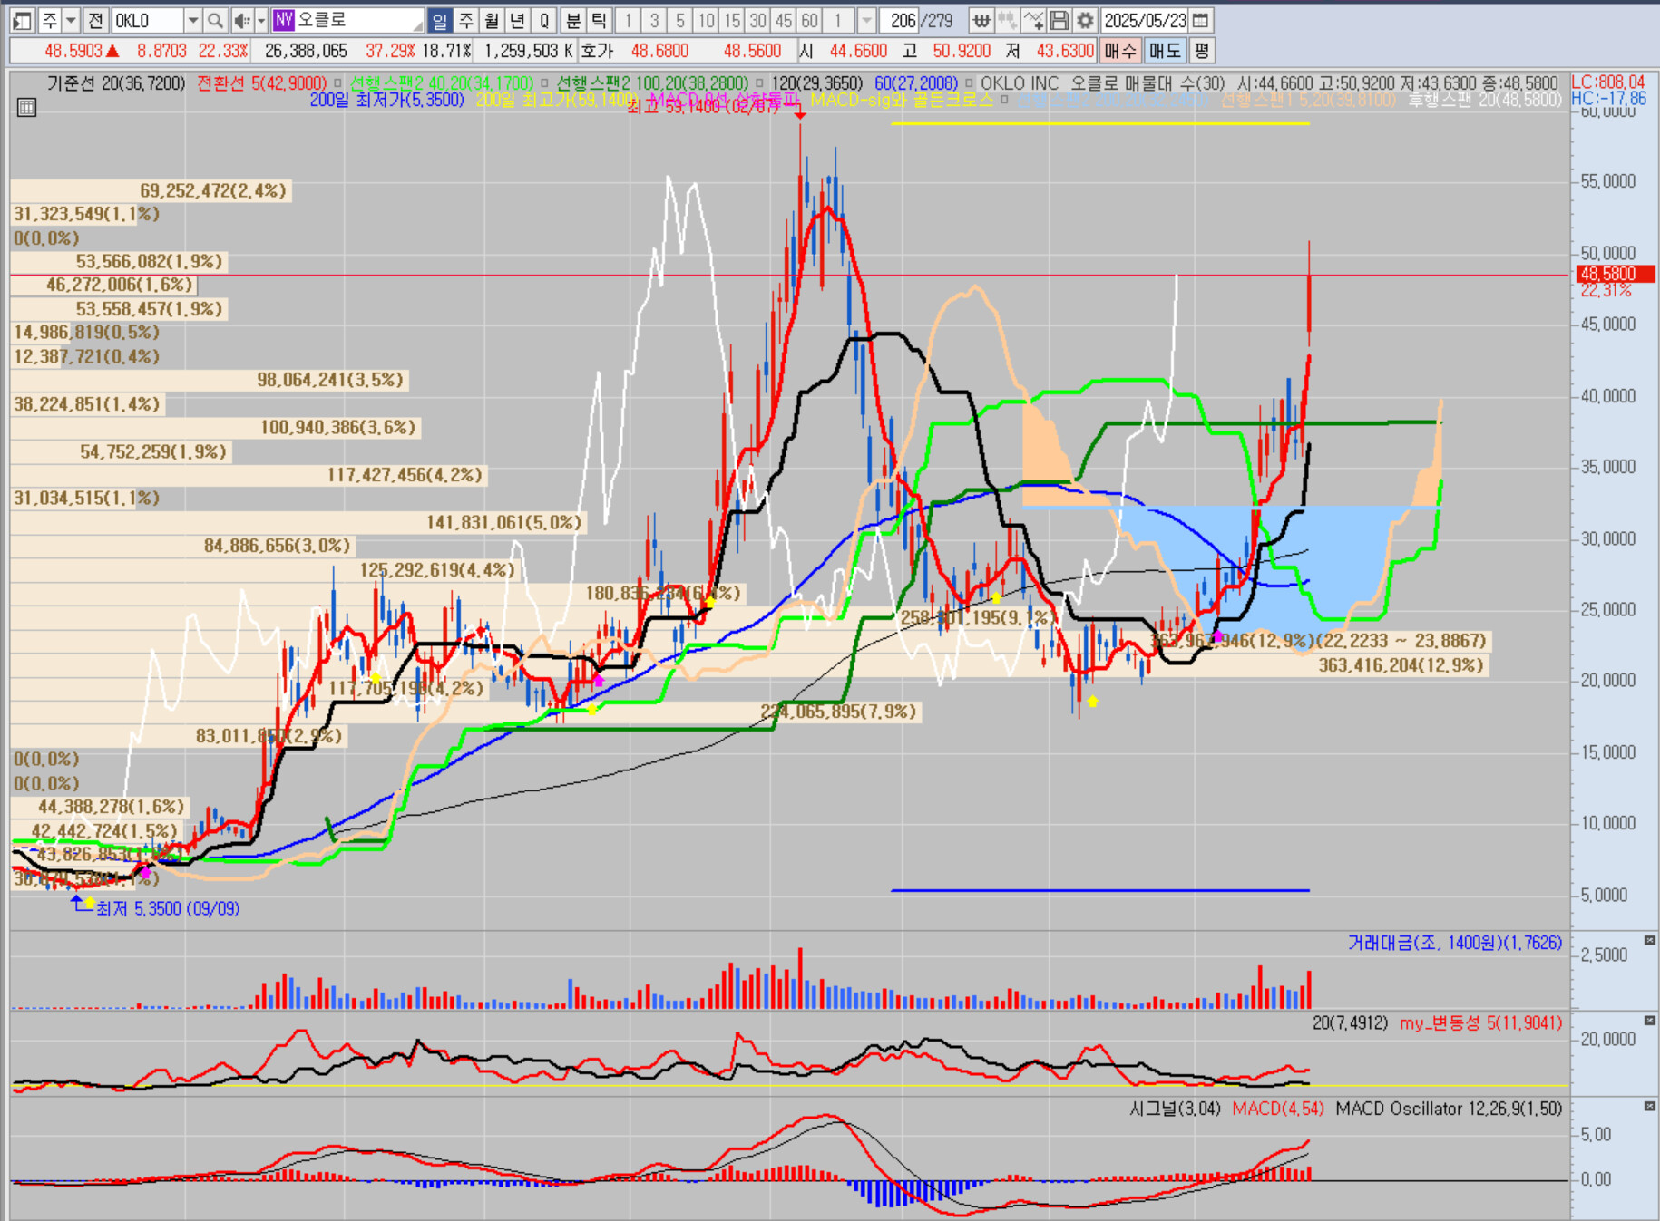The image size is (1660, 1221).
Task: Select the 년 yearly period button
Action: (x=517, y=20)
